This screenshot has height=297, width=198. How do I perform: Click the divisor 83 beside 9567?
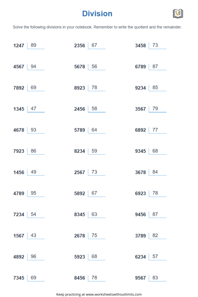pos(155,278)
